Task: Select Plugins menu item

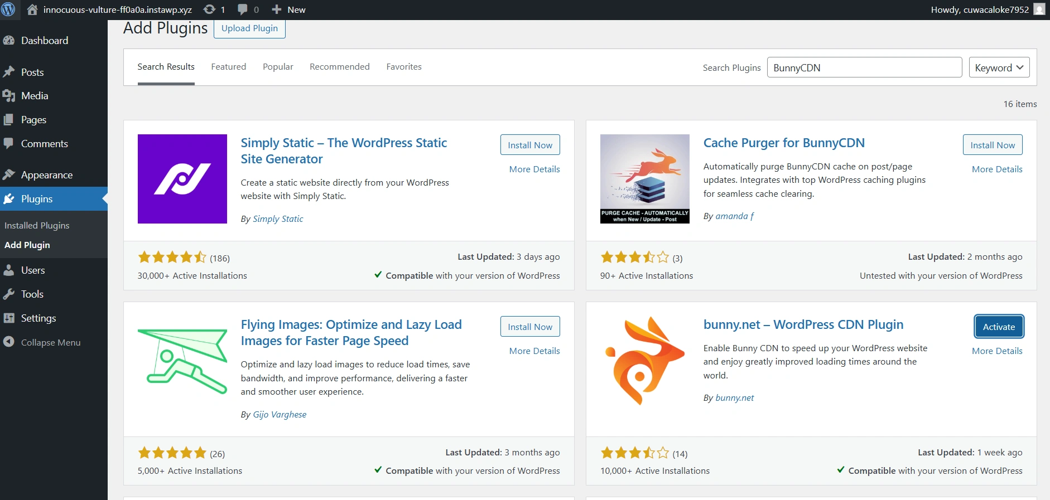Action: (54, 199)
